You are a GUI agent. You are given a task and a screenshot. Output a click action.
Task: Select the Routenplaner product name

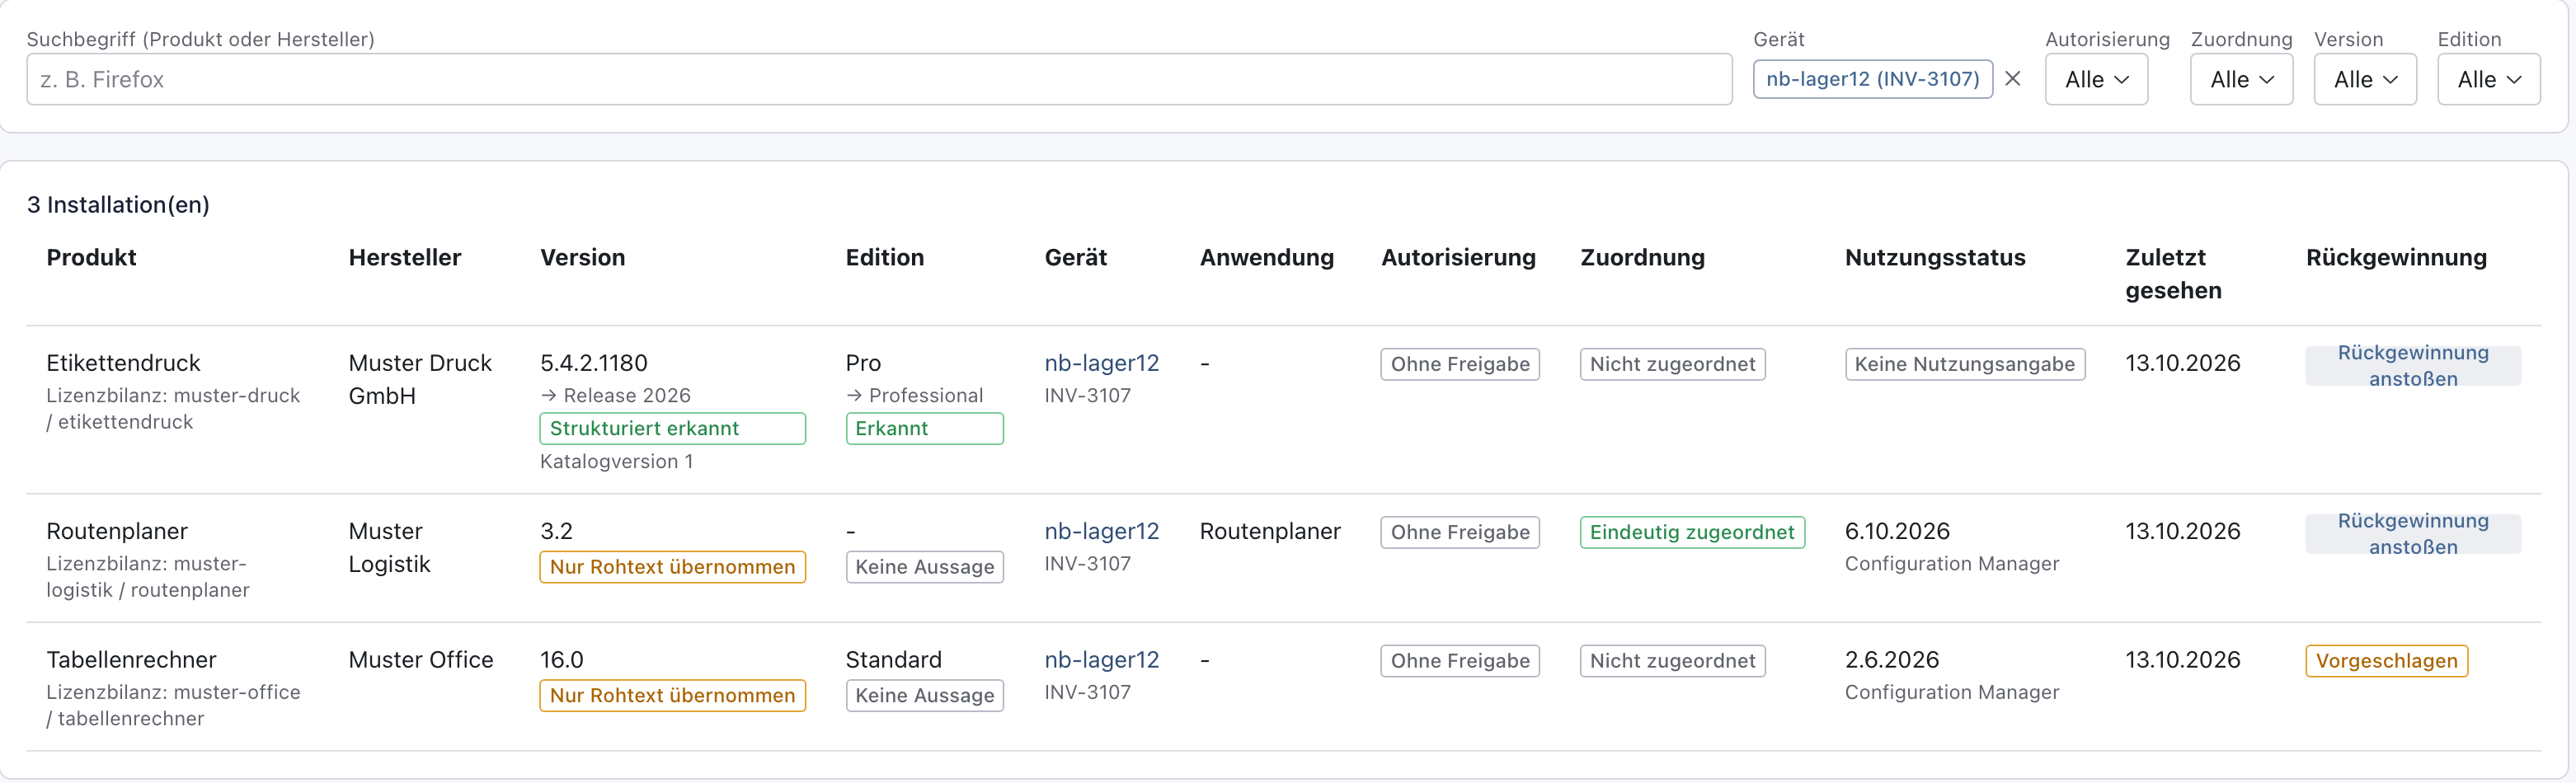pyautogui.click(x=117, y=531)
